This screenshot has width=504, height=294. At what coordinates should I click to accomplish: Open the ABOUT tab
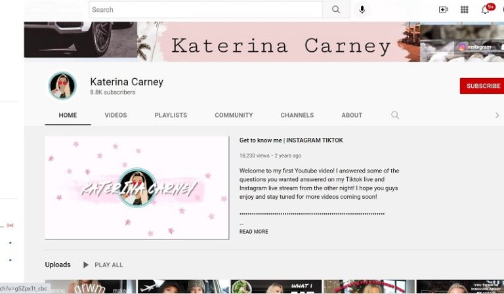pyautogui.click(x=352, y=115)
